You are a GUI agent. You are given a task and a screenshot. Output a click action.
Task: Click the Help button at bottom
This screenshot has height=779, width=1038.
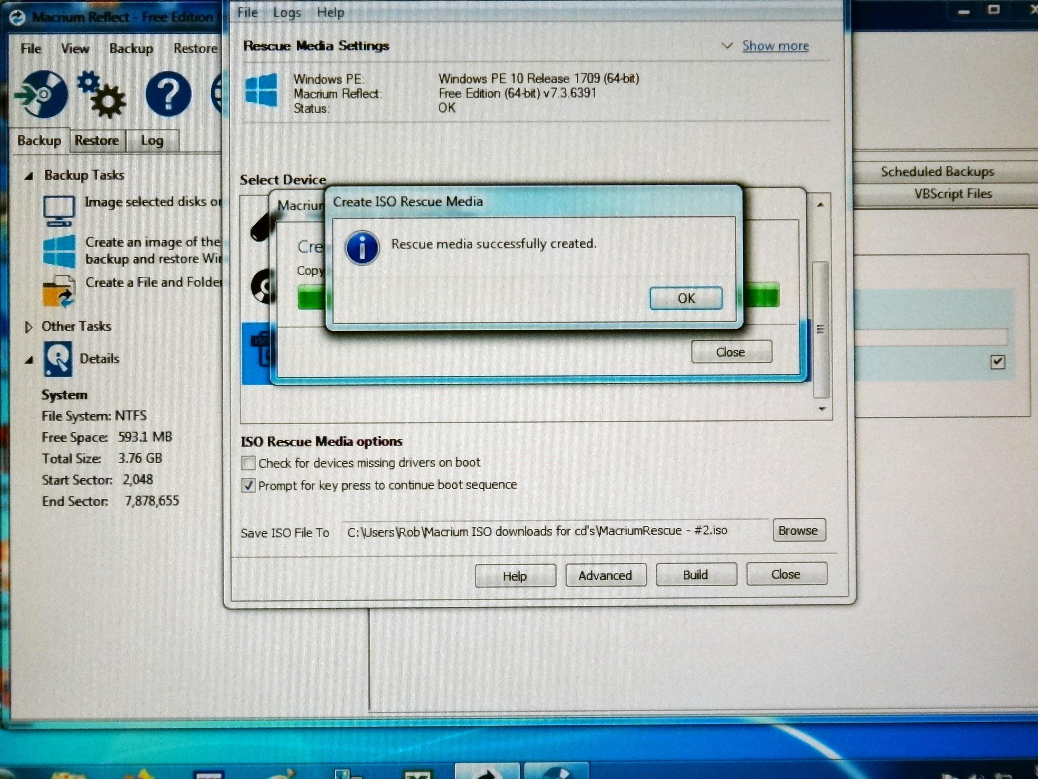tap(515, 576)
